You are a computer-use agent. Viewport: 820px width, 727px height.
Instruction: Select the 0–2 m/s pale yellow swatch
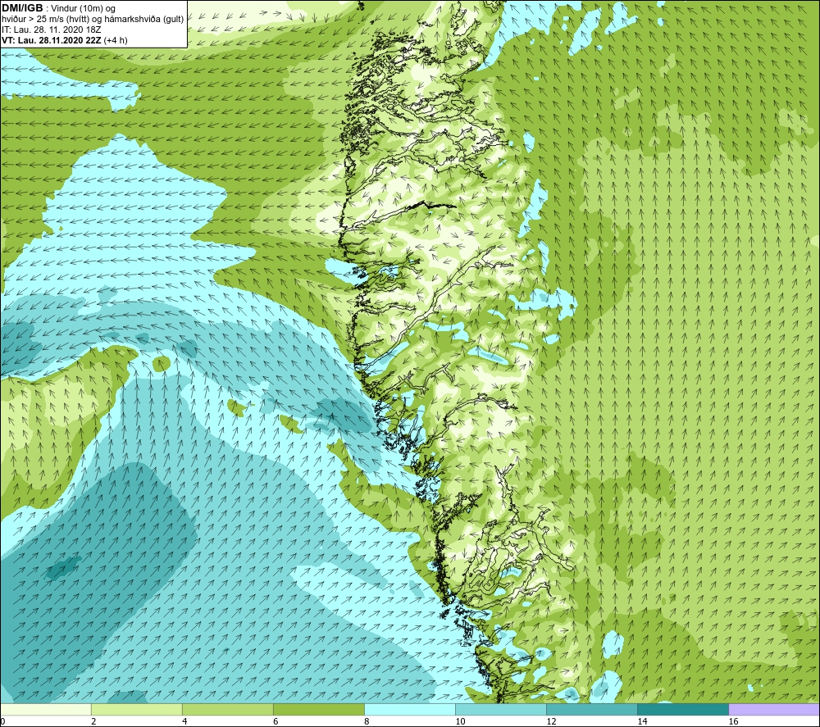(46, 709)
